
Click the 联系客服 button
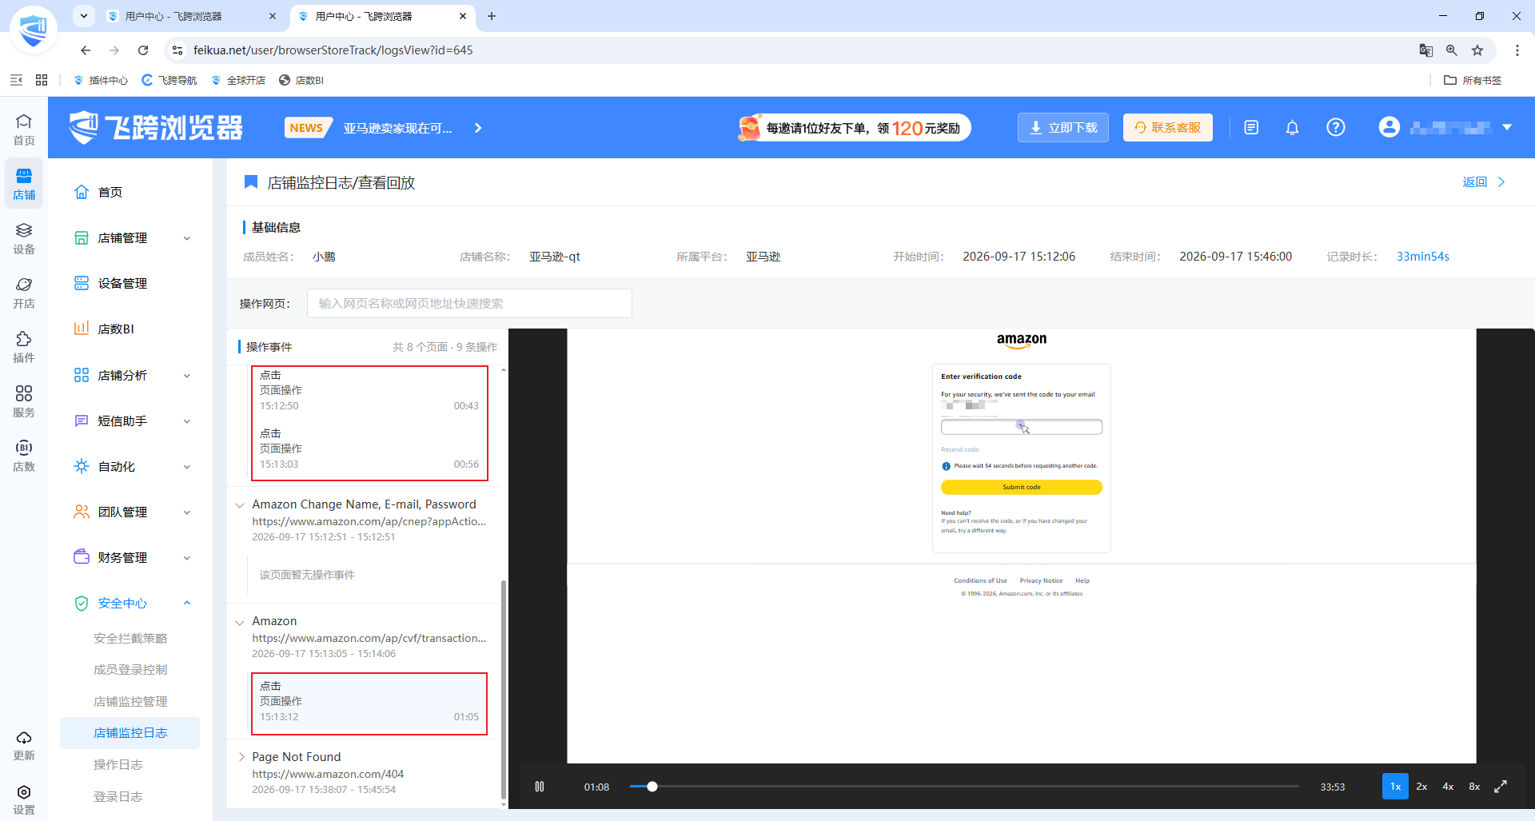(1168, 128)
